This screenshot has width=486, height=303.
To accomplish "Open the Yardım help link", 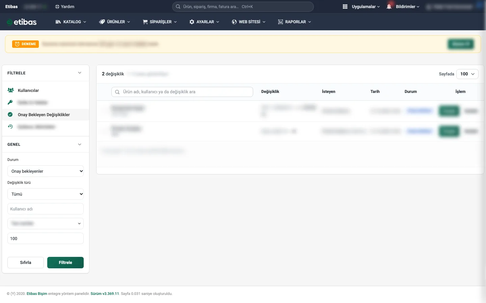I will pyautogui.click(x=65, y=7).
